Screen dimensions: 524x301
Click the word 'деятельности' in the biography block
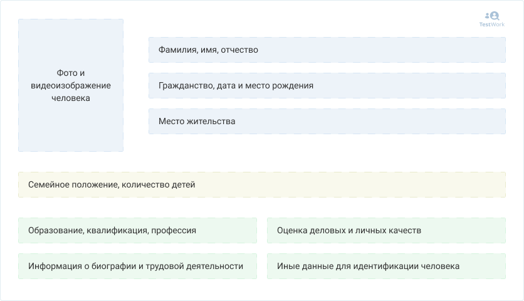(216, 266)
